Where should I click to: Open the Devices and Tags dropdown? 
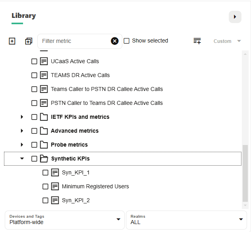[65, 220]
